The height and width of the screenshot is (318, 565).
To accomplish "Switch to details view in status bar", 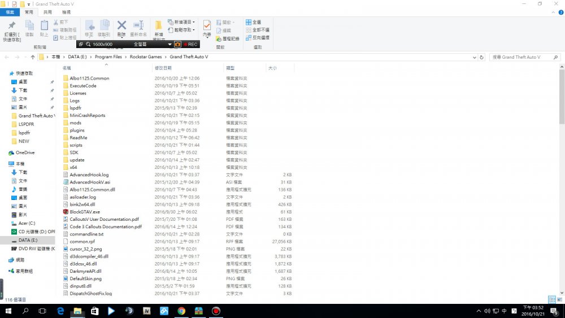I will point(551,299).
